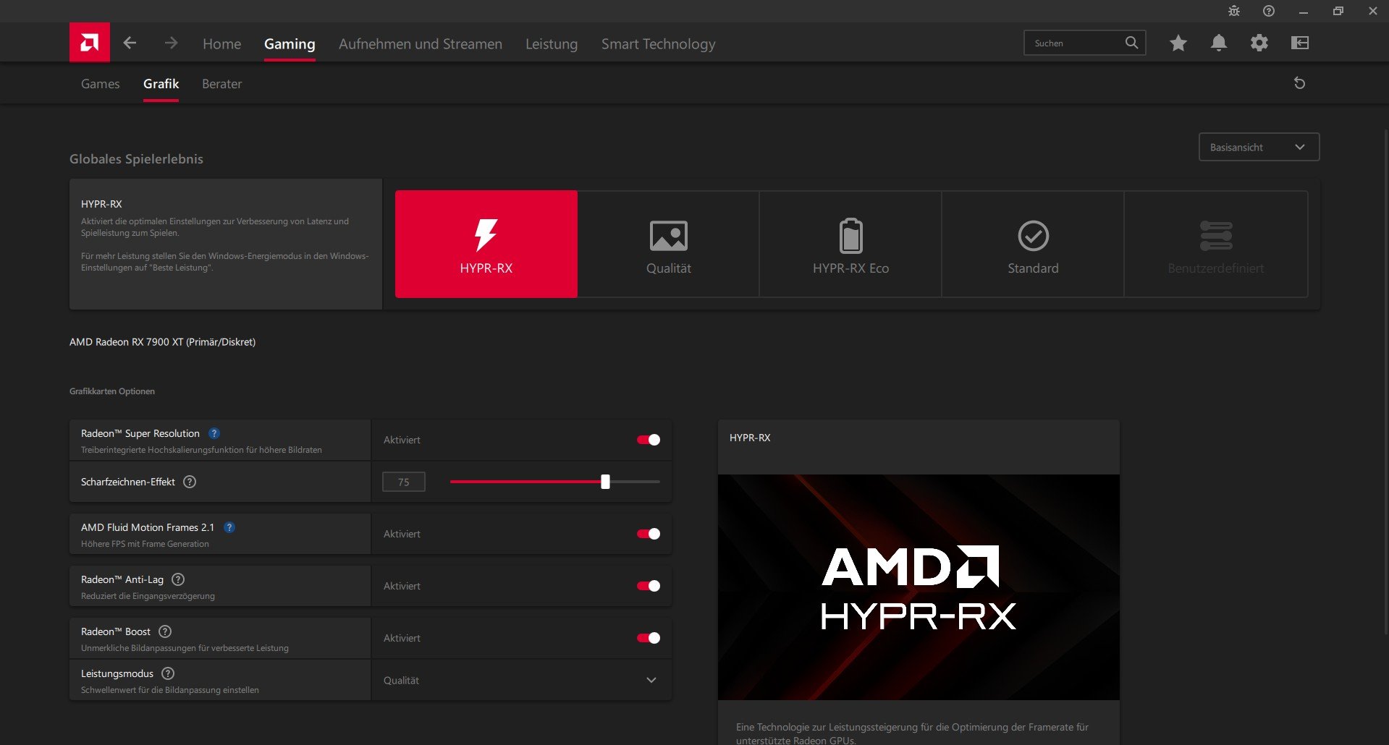This screenshot has height=745, width=1389.
Task: Click the Globales Spielerlebnis heading
Action: (136, 159)
